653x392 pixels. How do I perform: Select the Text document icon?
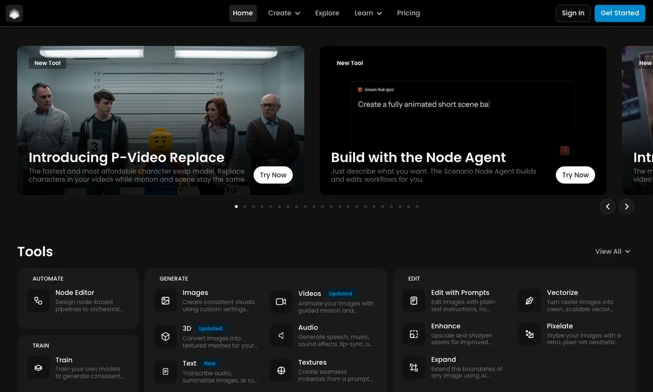point(165,371)
